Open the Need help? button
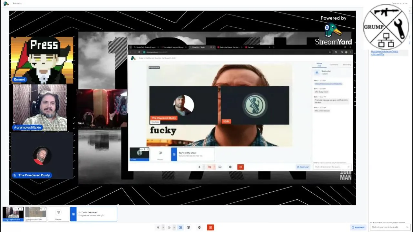413x232 pixels. [358, 227]
